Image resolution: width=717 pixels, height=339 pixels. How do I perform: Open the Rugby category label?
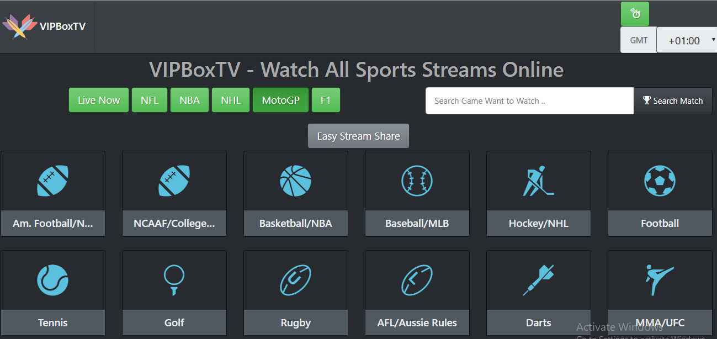(x=296, y=322)
